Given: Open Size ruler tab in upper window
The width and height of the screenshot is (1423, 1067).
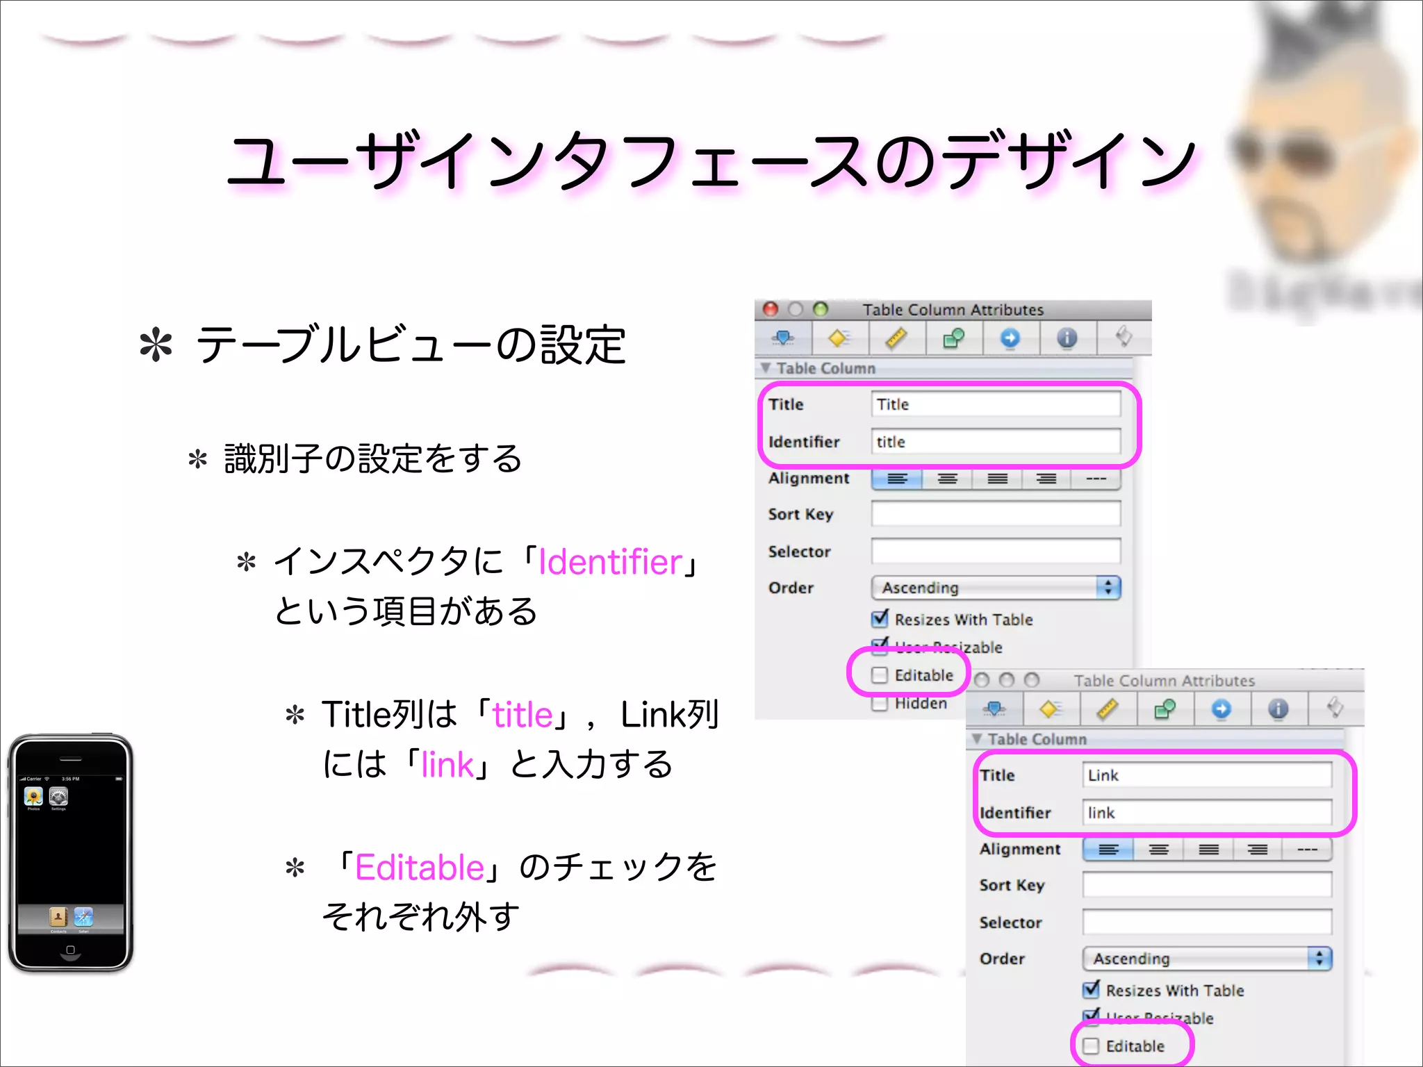Looking at the screenshot, I should point(897,338).
